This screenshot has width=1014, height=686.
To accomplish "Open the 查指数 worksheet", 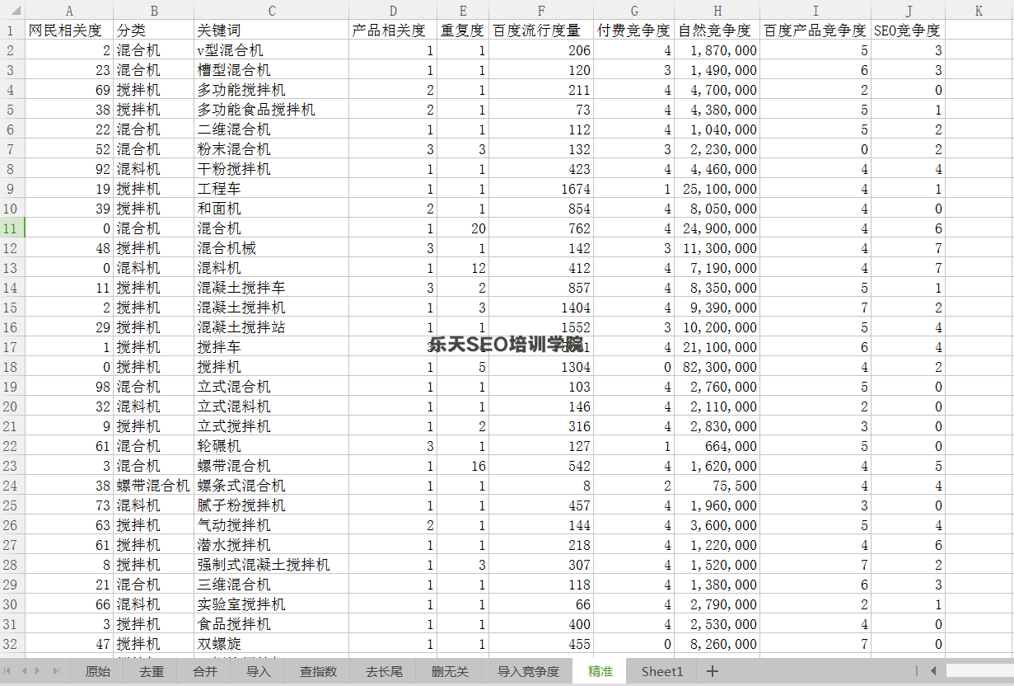I will coord(317,671).
